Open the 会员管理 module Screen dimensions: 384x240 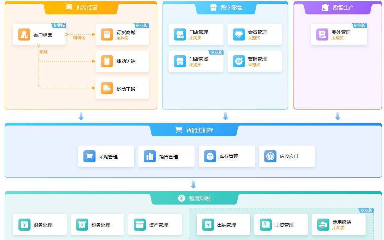pos(255,34)
